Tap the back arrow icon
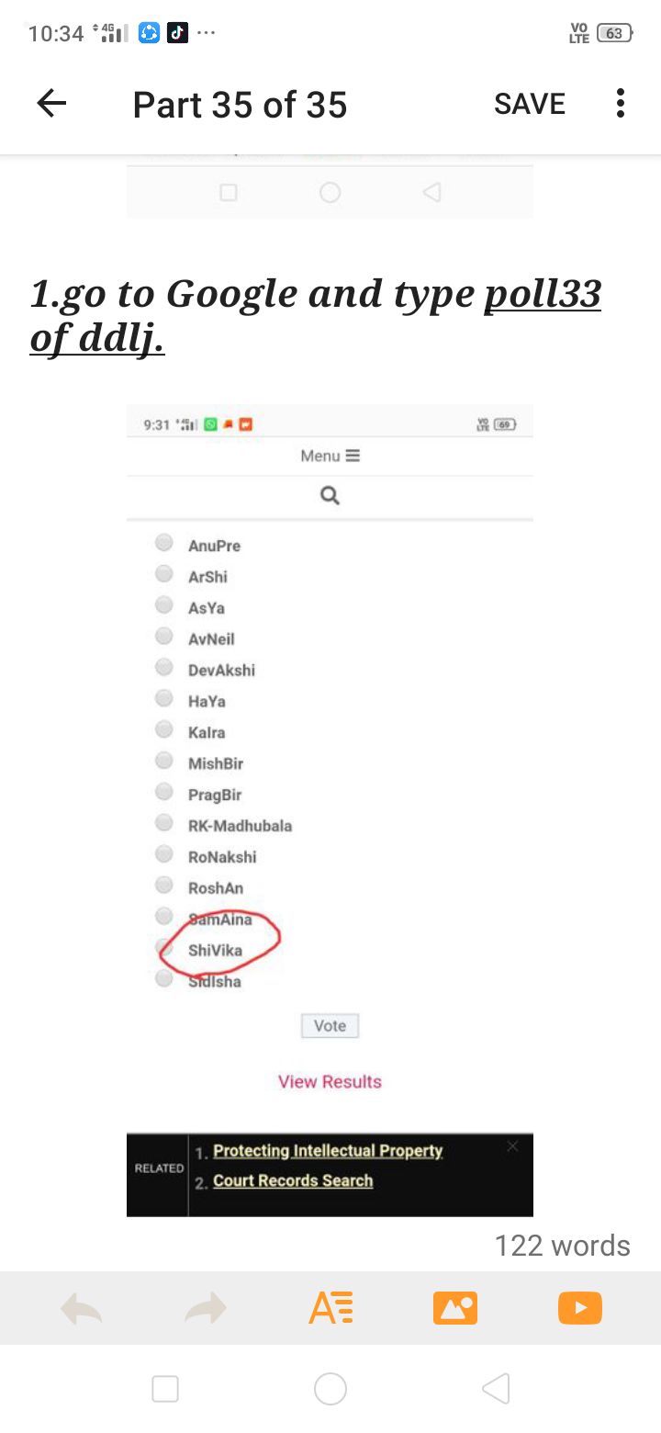The image size is (661, 1433). click(51, 104)
